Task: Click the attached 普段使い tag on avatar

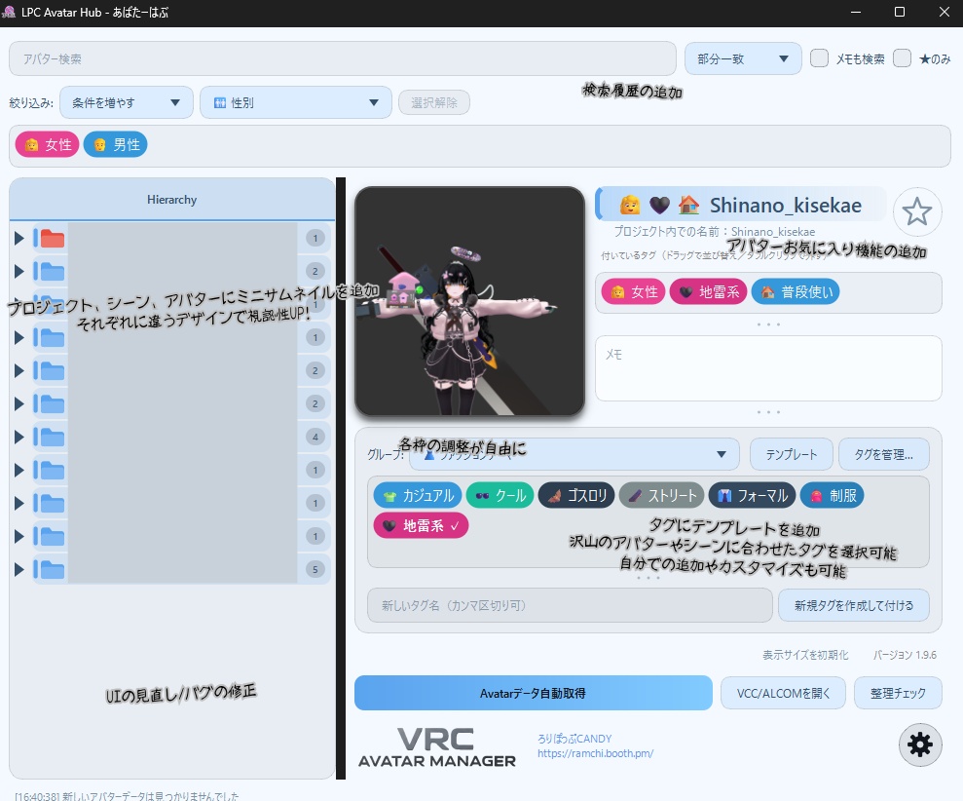Action: [x=796, y=291]
